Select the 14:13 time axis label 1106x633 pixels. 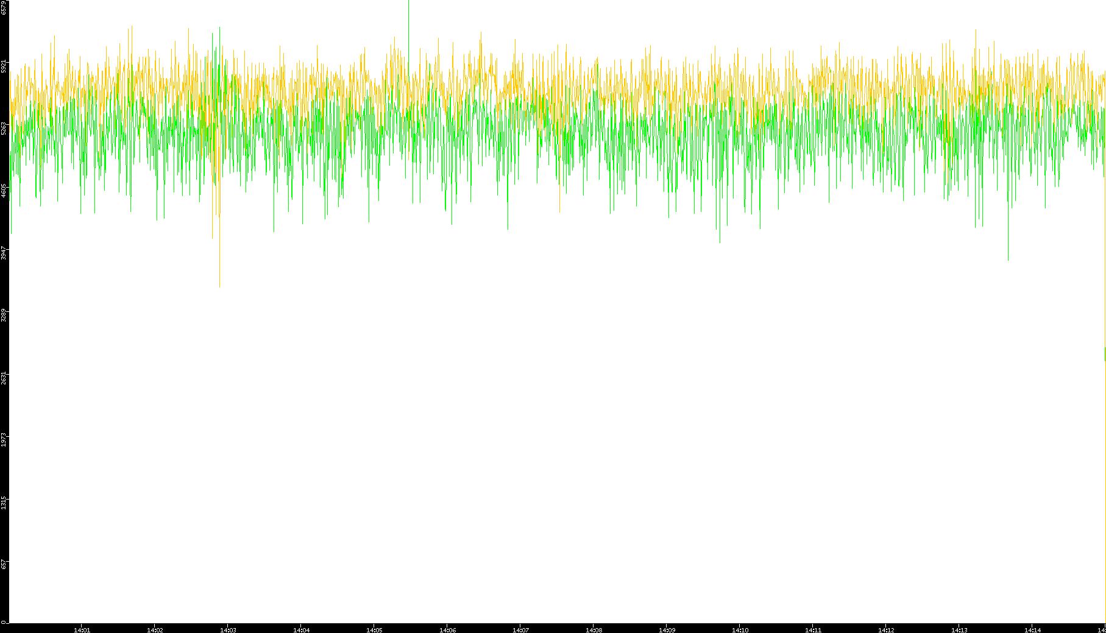click(x=959, y=630)
